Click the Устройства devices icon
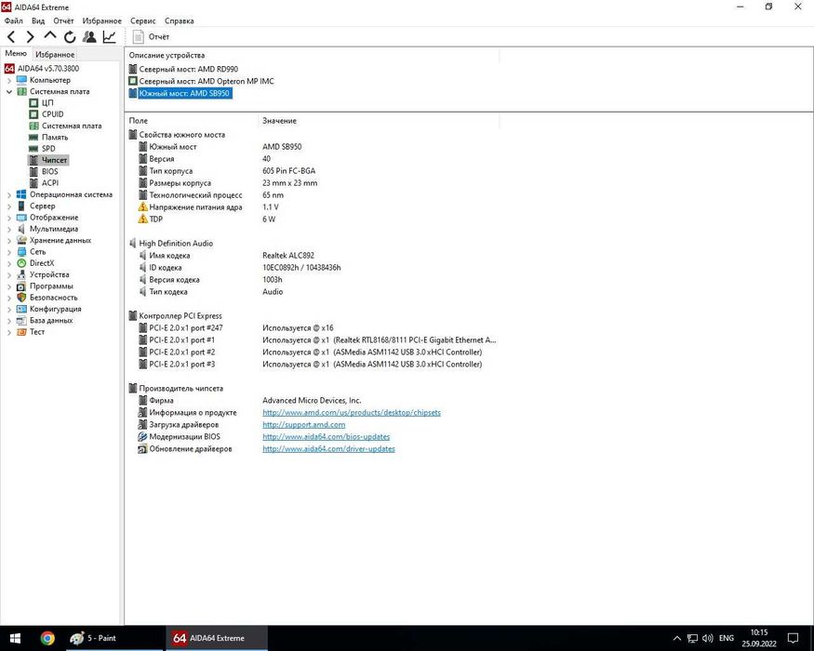This screenshot has height=651, width=814. coord(21,274)
